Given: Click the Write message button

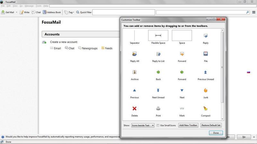Looking at the screenshot, I should [24, 12].
